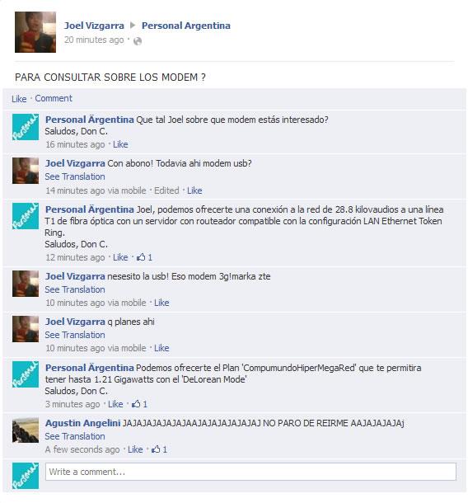Viewport: 468px width, 503px height.
Task: Open Joel Vizgarra profile from post header
Action: pyautogui.click(x=94, y=26)
